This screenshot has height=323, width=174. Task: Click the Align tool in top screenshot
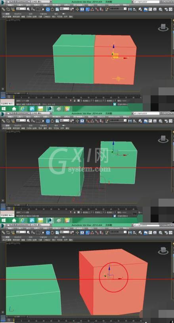click(134, 9)
